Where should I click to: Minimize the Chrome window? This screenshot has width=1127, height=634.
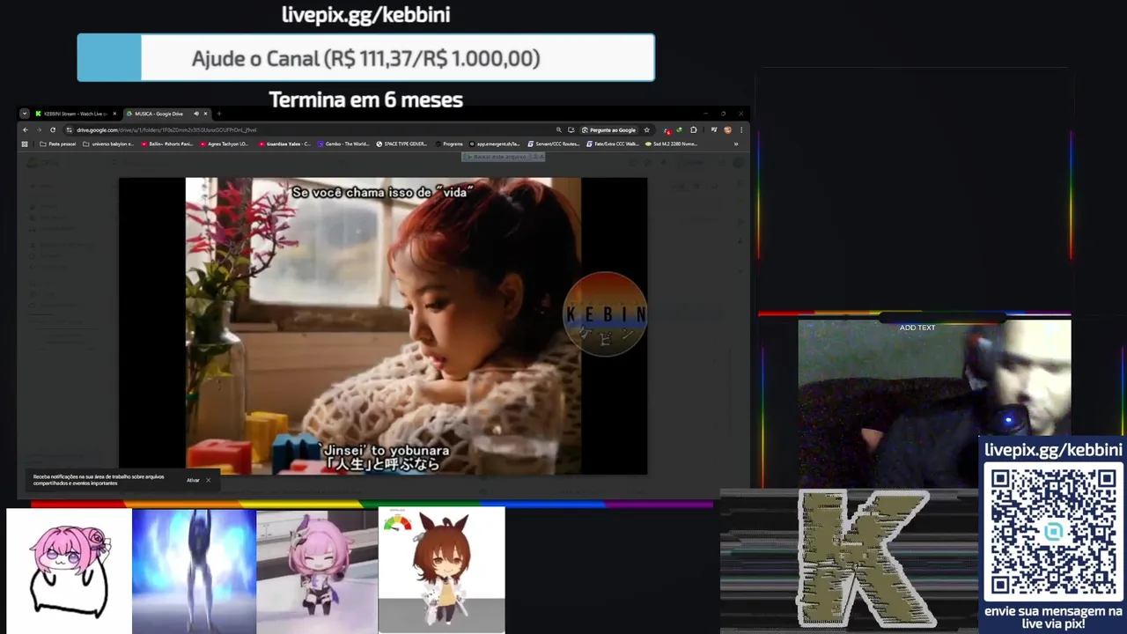coord(706,114)
